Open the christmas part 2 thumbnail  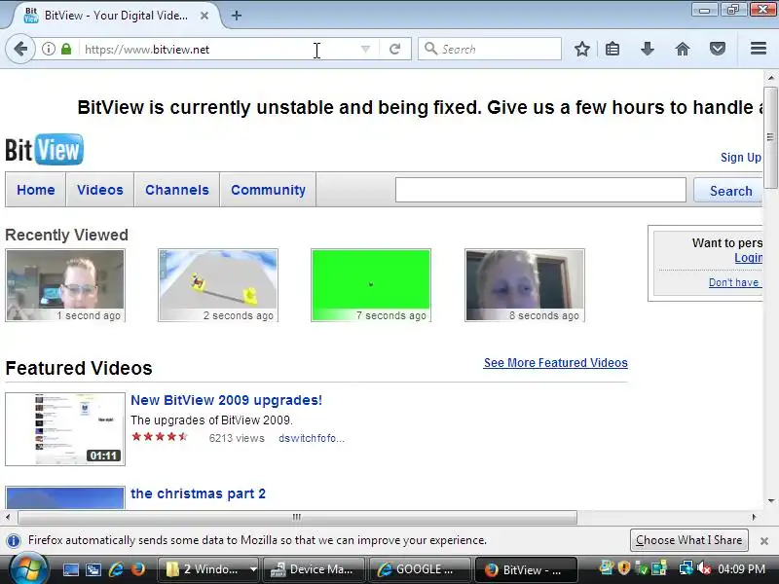pos(65,497)
